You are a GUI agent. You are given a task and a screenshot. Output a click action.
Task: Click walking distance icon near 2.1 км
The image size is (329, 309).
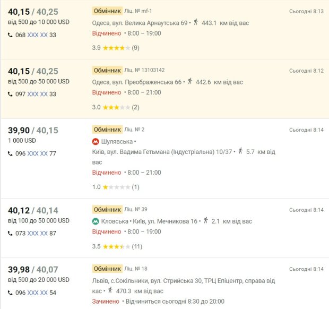coord(205,221)
